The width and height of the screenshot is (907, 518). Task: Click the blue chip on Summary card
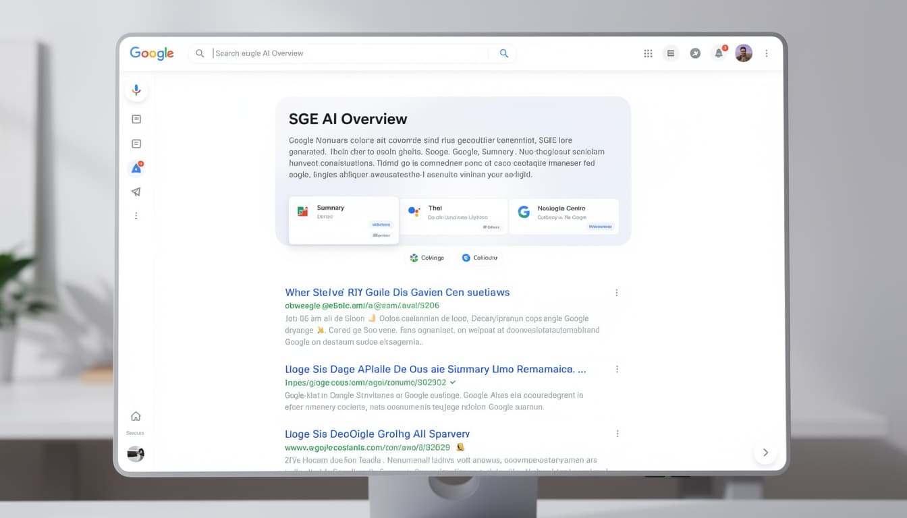381,224
